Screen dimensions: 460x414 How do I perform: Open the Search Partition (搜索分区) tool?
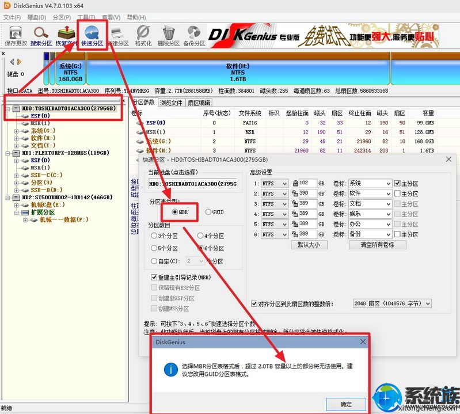click(x=41, y=36)
